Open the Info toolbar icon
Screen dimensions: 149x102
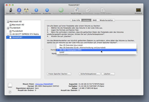19,10
